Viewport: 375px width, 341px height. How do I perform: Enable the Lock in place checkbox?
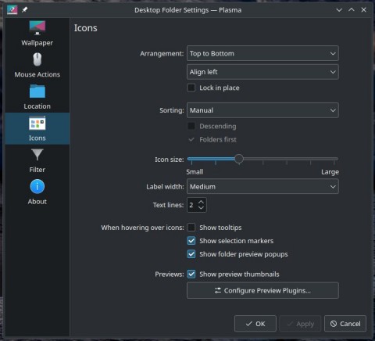pyautogui.click(x=191, y=88)
